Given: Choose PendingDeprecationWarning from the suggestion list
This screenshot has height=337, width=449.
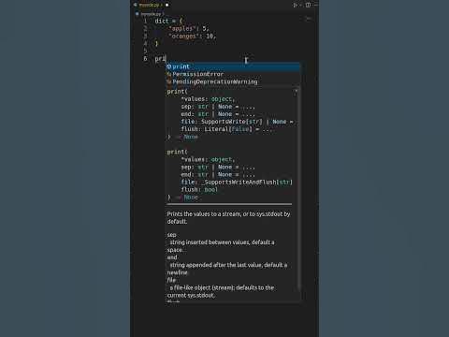Looking at the screenshot, I should tap(233, 81).
